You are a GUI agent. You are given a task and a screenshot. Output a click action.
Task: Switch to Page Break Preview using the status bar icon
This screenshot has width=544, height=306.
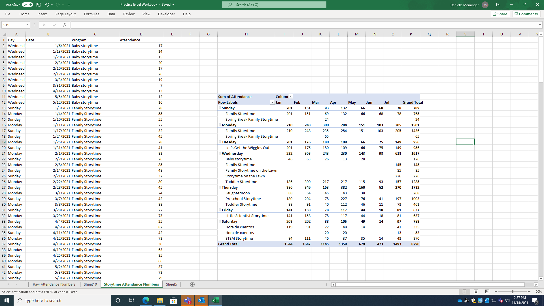point(487,291)
